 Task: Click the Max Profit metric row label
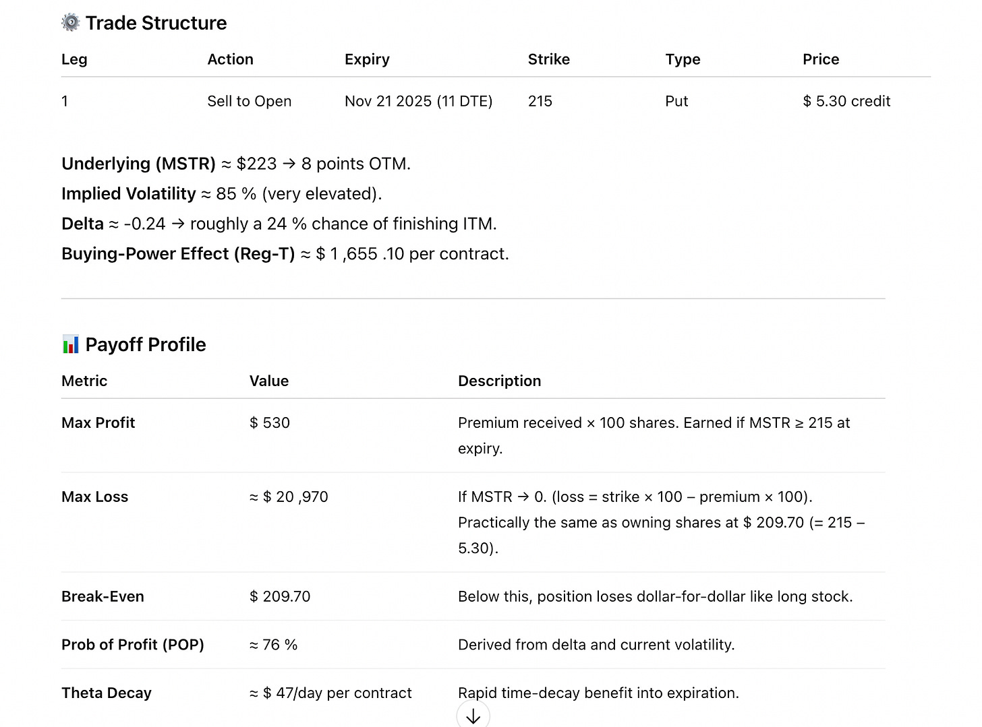tap(98, 422)
